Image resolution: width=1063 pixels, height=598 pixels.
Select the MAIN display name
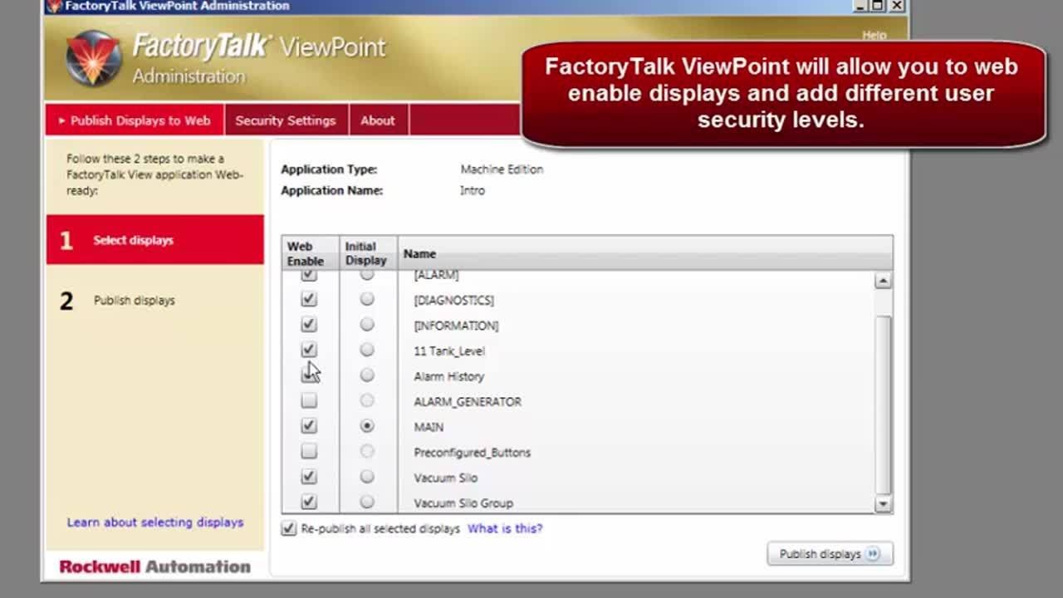coord(429,427)
